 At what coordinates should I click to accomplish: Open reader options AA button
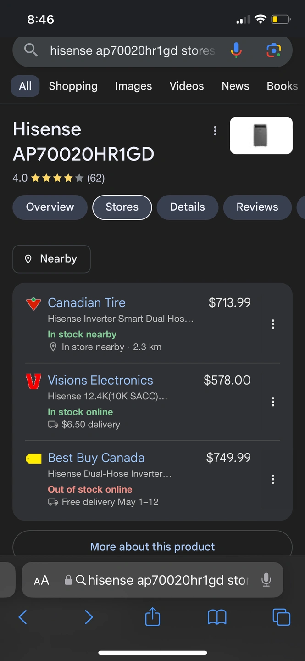(41, 580)
